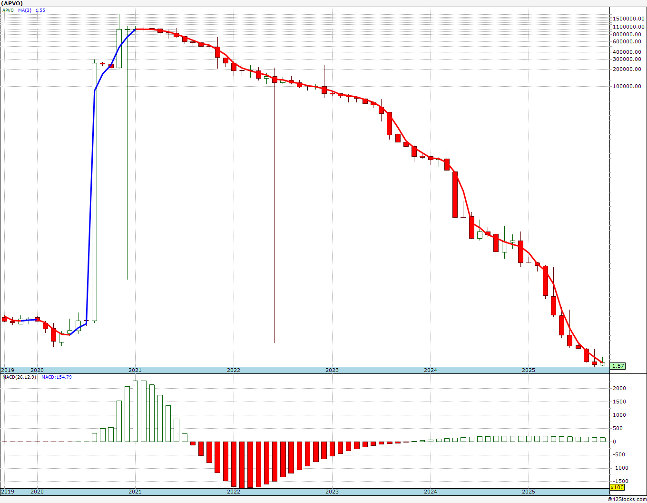Select 2022 on the MACD panel time axis
Image resolution: width=647 pixels, height=503 pixels.
tap(234, 491)
